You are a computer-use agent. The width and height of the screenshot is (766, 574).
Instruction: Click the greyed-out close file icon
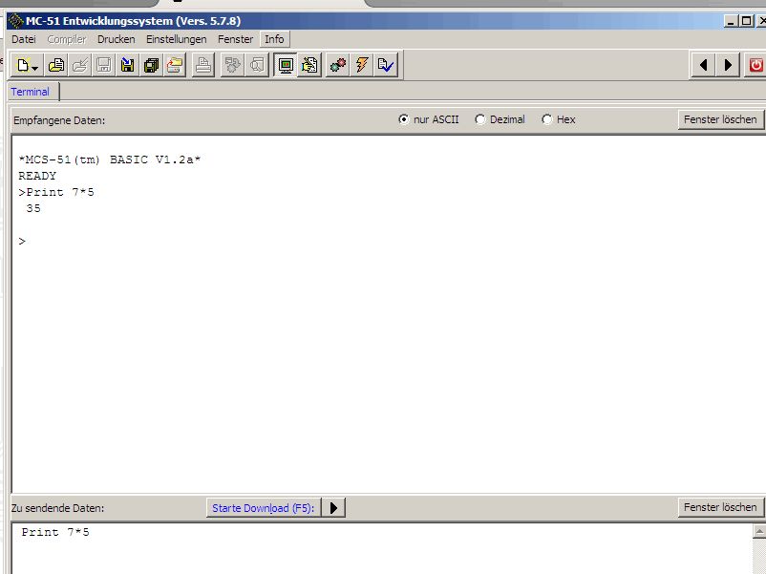(x=80, y=65)
